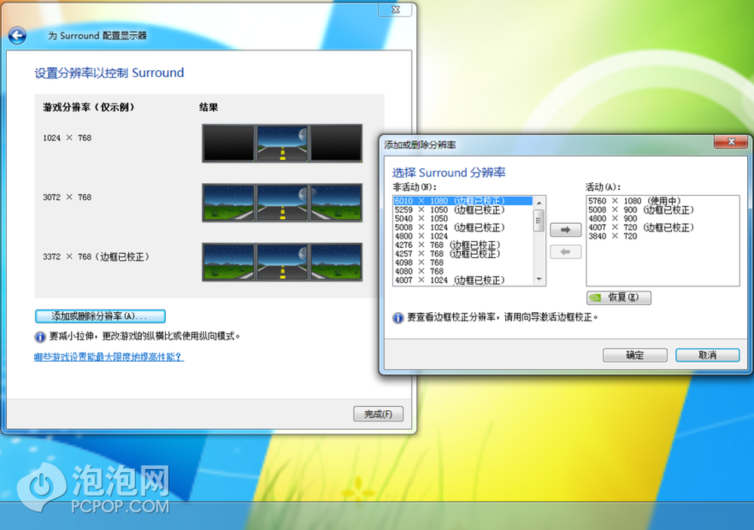Select inactive resolution 4007 × 1024 边框已校正
This screenshot has width=754, height=530.
click(463, 280)
